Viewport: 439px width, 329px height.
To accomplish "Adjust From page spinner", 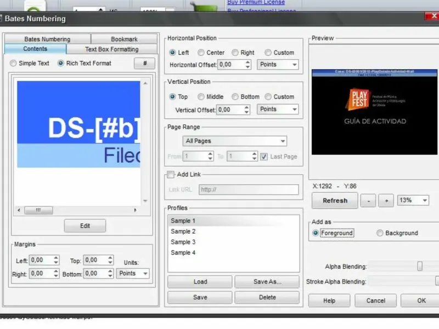I will [210, 156].
